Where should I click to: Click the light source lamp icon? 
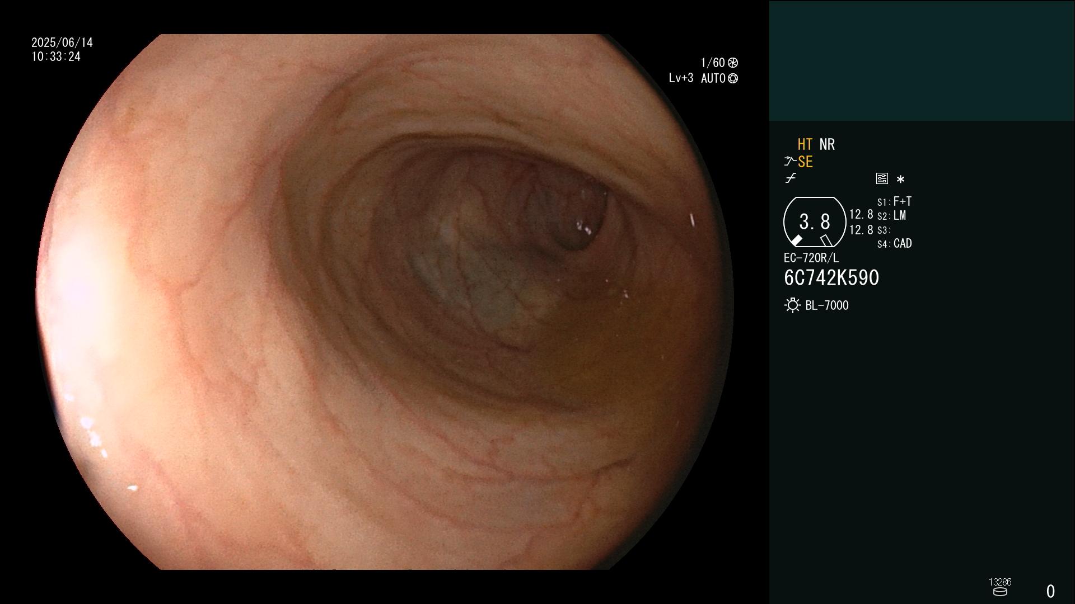792,305
